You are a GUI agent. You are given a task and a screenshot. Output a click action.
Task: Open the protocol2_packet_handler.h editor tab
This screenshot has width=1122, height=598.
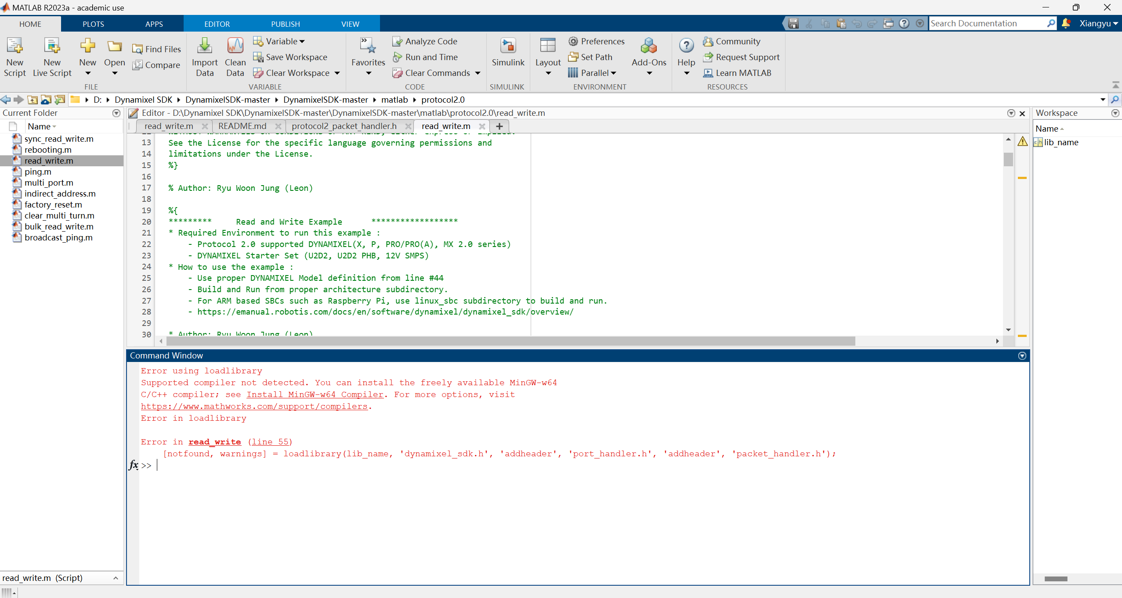click(344, 126)
